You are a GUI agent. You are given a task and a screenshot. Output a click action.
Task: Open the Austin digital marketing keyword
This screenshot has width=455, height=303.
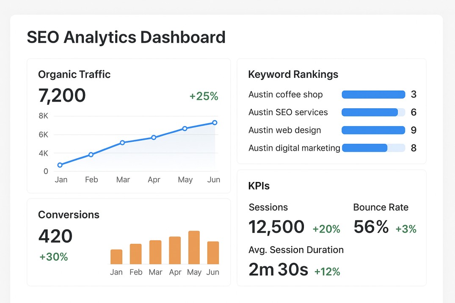tap(294, 148)
